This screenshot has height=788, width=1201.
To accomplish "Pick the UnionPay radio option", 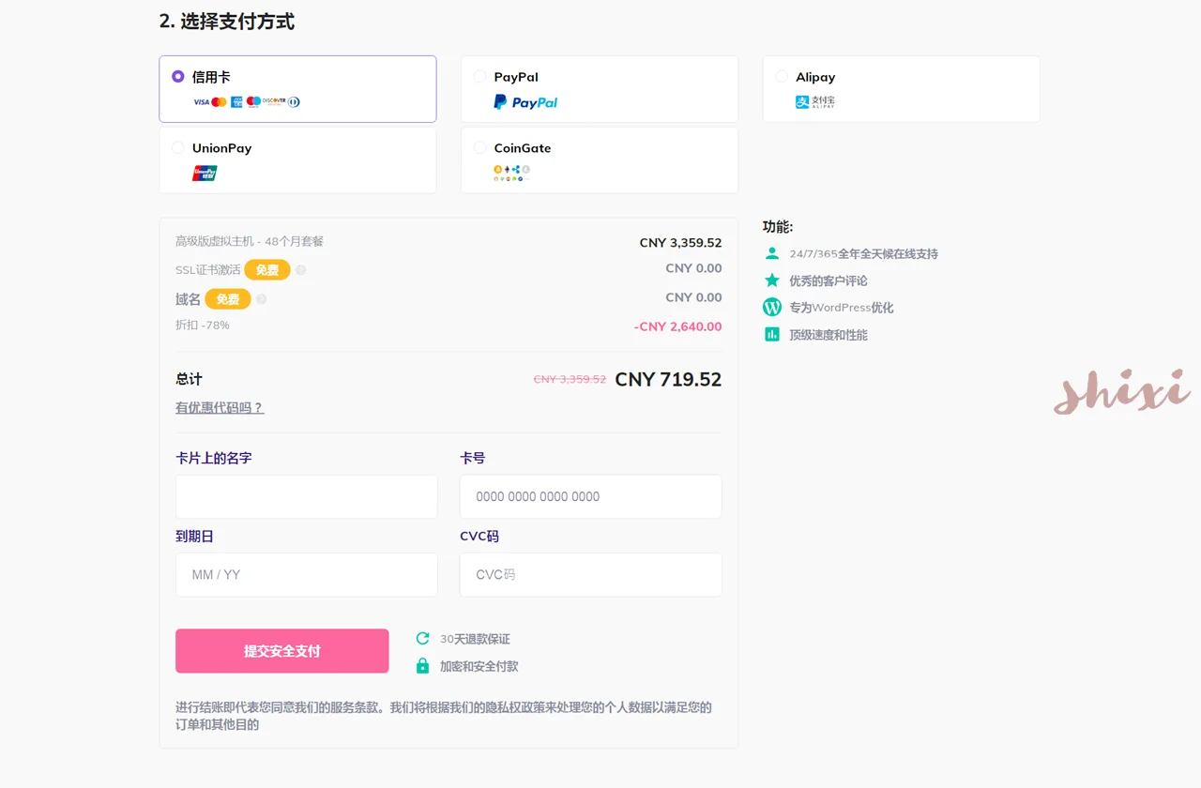I will (x=178, y=148).
